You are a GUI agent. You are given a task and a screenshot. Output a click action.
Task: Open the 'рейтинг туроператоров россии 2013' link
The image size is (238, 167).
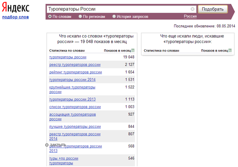click(76, 148)
